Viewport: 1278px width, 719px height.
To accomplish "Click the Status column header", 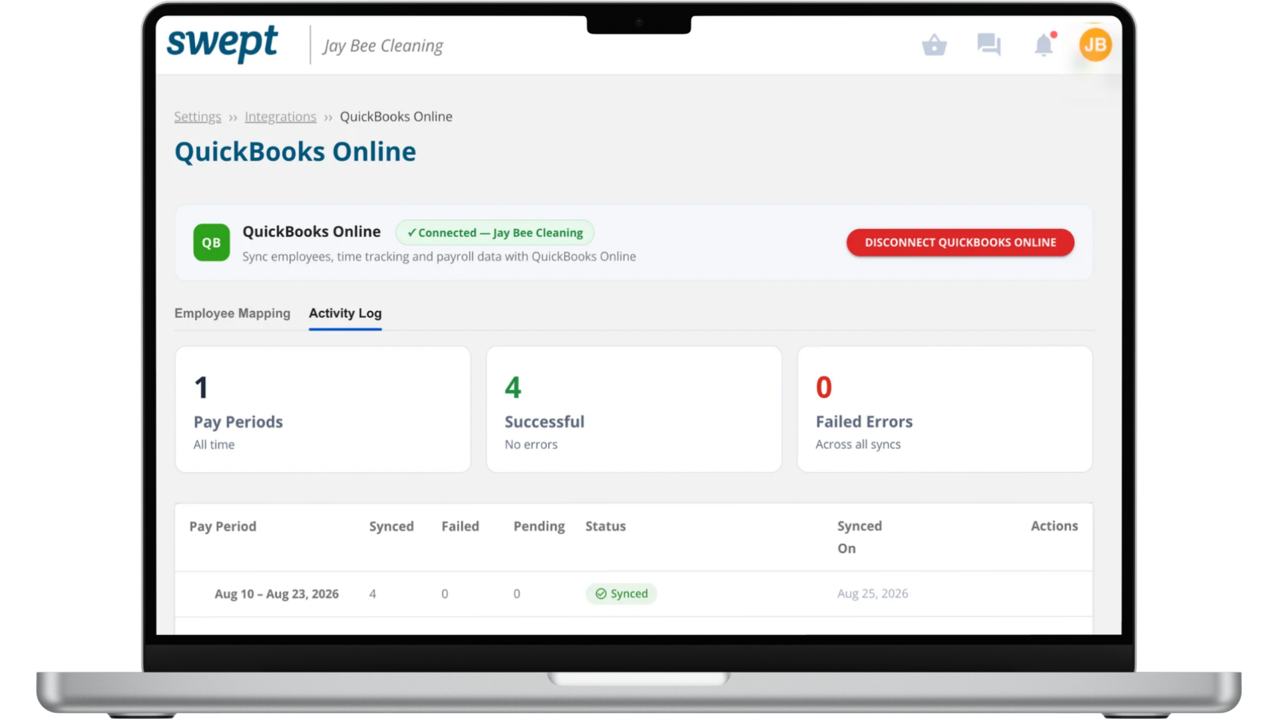I will coord(605,526).
